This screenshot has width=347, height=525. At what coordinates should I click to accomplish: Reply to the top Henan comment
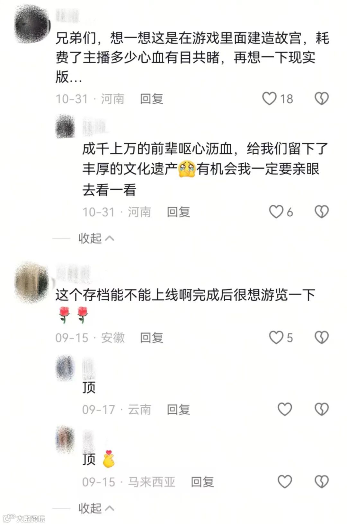pyautogui.click(x=152, y=99)
